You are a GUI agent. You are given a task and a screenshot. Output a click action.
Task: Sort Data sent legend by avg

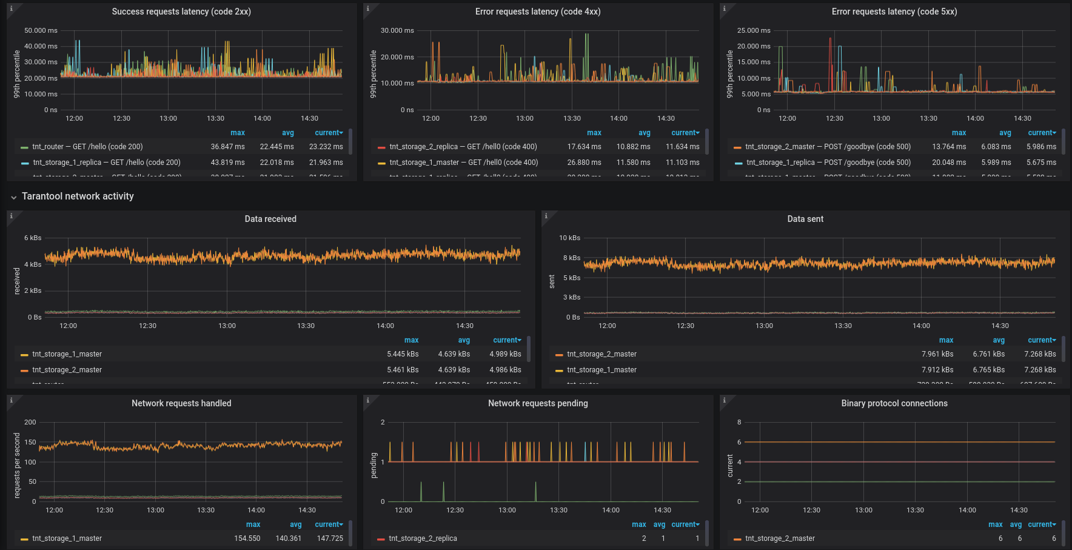(x=999, y=340)
